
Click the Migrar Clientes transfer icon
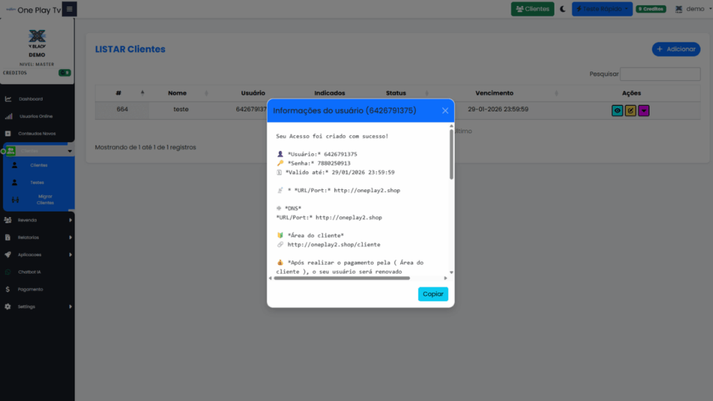click(x=15, y=200)
